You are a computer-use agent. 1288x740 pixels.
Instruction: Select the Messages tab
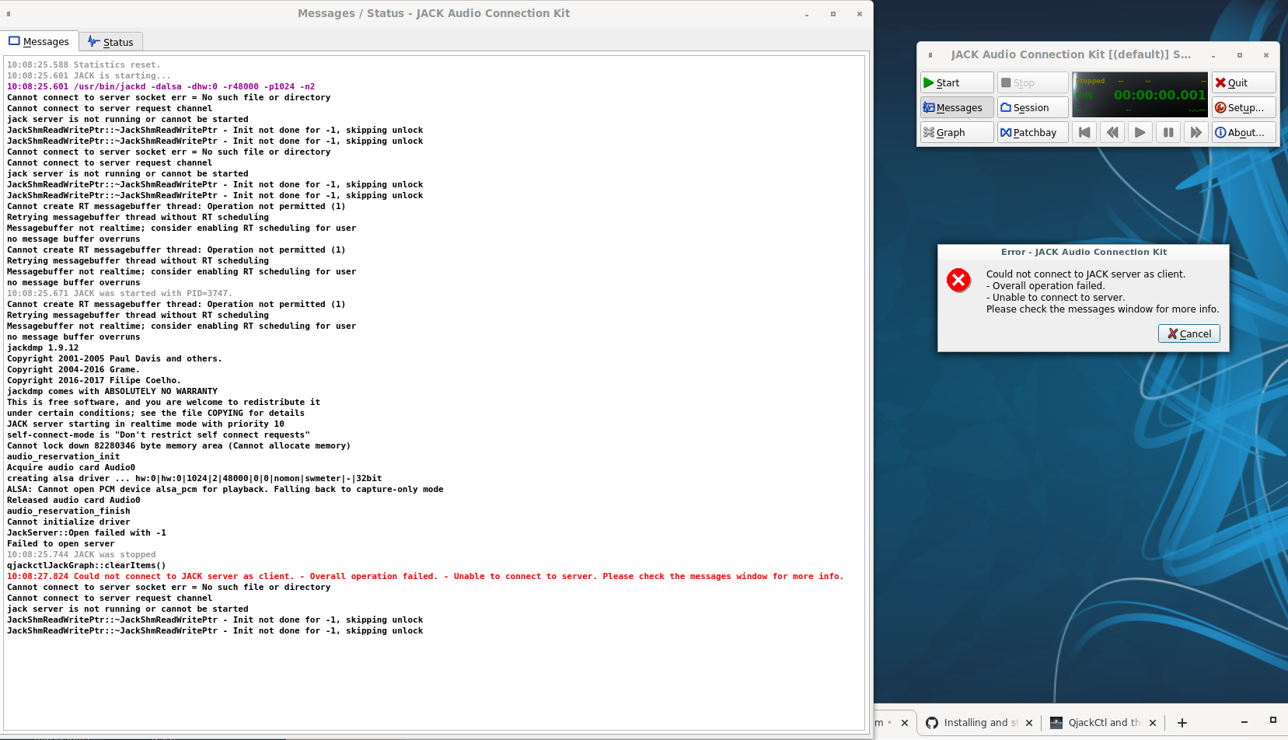click(39, 41)
